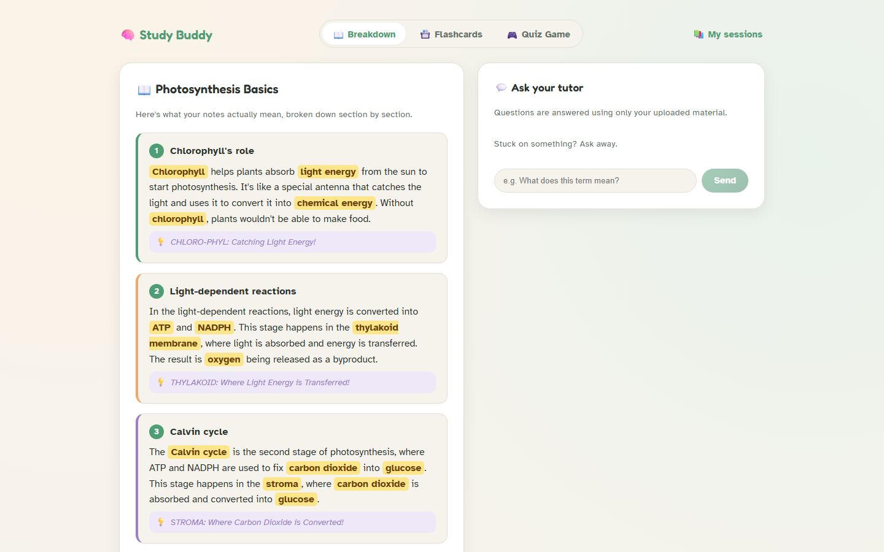Click the highlighted term 'Calvin cycle'

click(199, 452)
